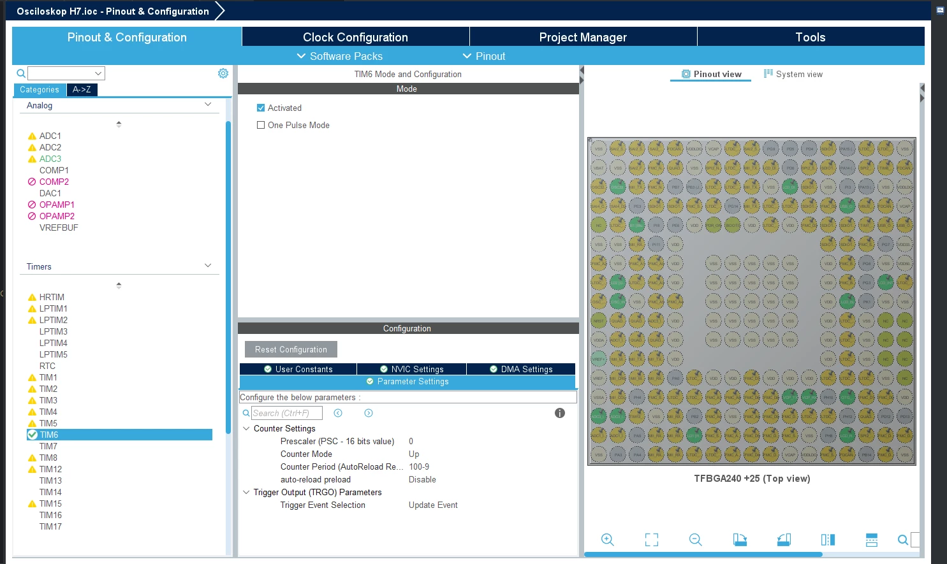The image size is (947, 564).
Task: Go to previous search result arrow
Action: [338, 413]
